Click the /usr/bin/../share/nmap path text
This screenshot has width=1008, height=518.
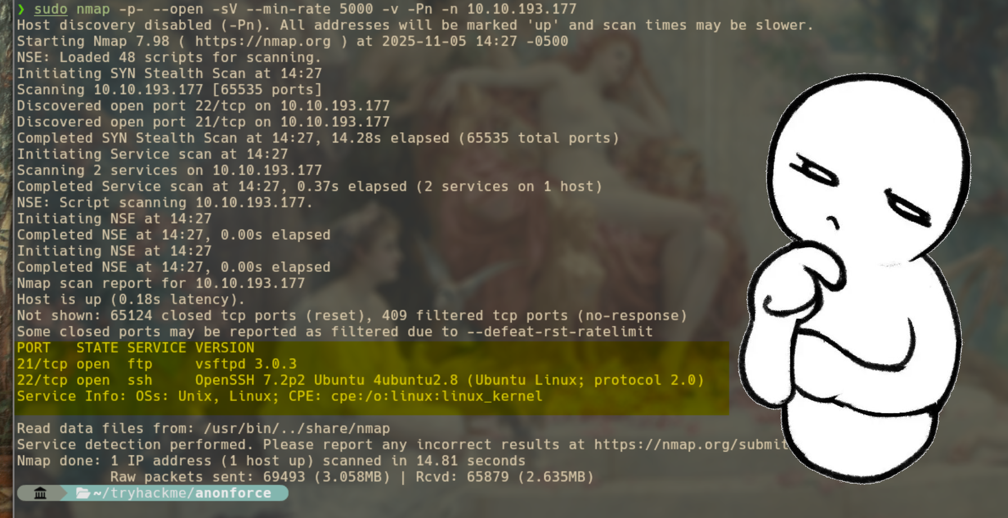297,428
